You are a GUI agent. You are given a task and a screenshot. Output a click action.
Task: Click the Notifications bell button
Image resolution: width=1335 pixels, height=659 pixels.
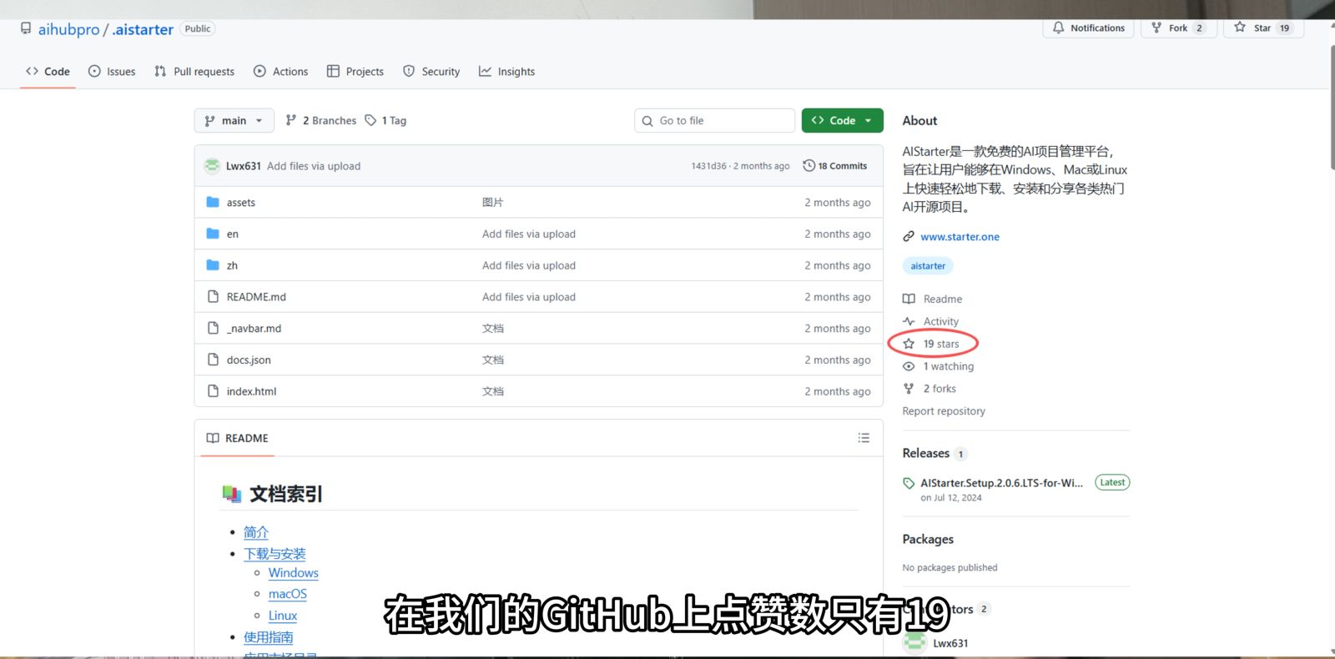pyautogui.click(x=1088, y=28)
